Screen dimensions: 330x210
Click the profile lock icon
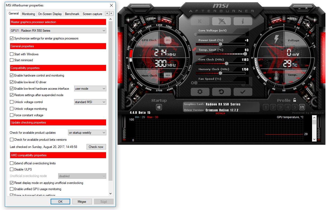pyautogui.click(x=295, y=100)
